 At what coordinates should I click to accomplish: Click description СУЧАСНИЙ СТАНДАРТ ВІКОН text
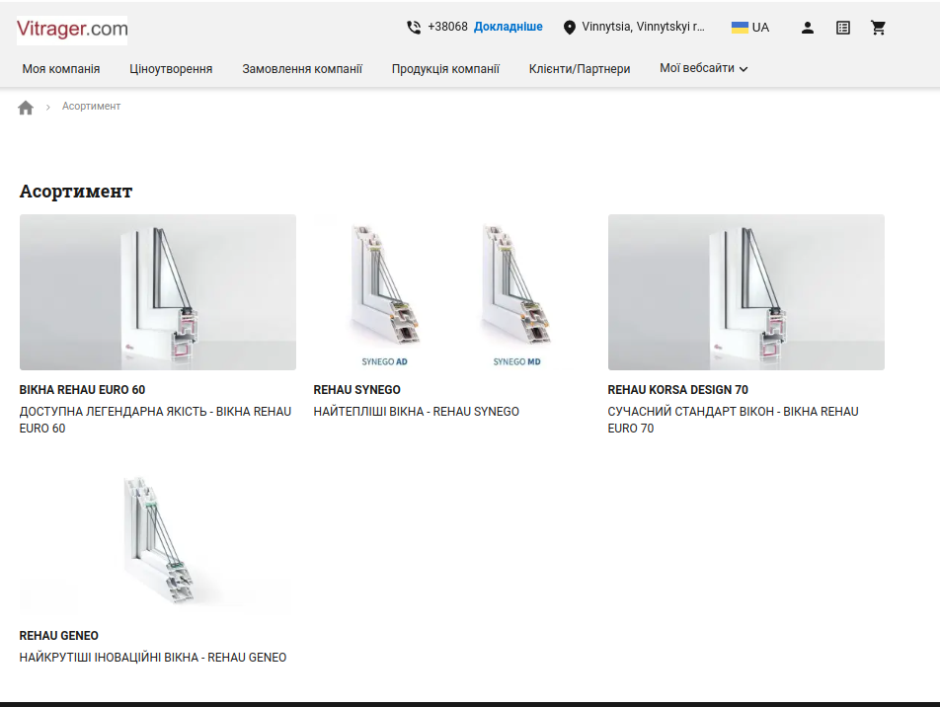coord(734,420)
